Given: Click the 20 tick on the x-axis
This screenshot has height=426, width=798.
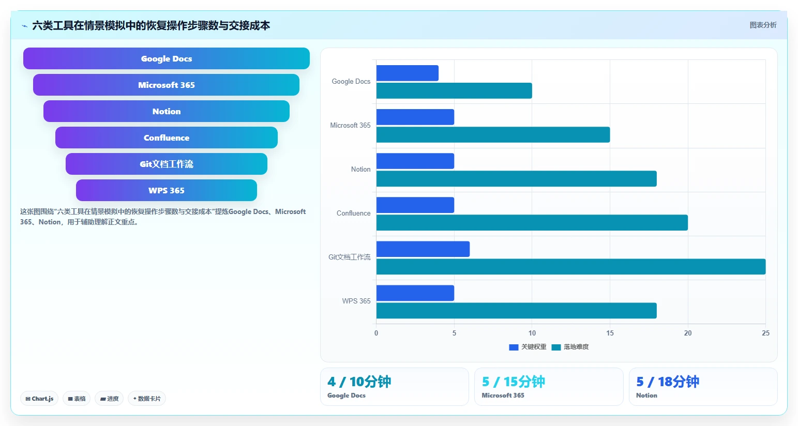Looking at the screenshot, I should (x=688, y=333).
